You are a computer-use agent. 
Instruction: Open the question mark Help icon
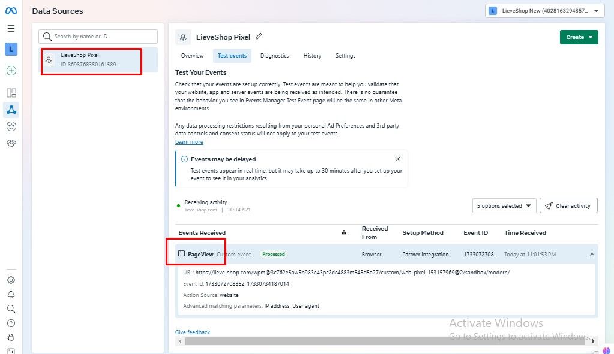(11, 323)
